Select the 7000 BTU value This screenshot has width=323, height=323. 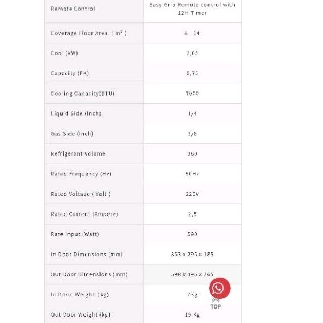coord(192,94)
